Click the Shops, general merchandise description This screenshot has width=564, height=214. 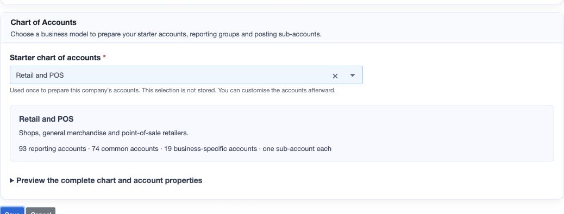[x=104, y=133]
